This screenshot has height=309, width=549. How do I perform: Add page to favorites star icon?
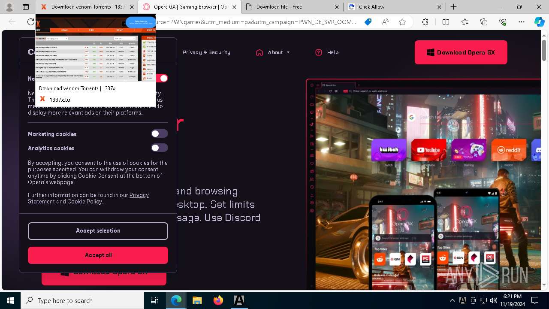[x=402, y=22]
